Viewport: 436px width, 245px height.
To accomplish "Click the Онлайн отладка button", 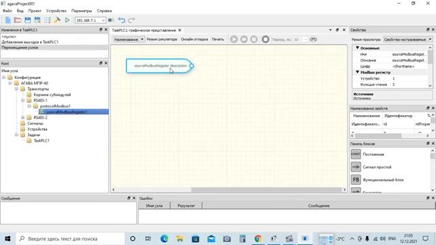I will 194,39.
